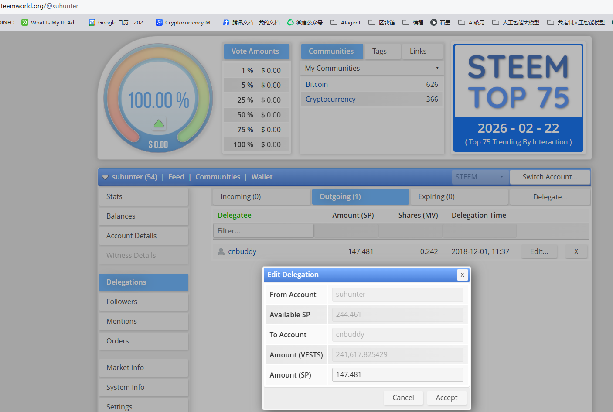Open the Google Calendar bookmark icon
Screen dimensions: 613x412
point(92,22)
